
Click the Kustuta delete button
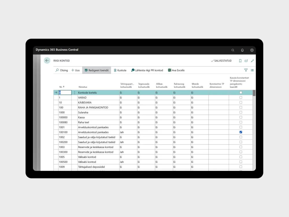(120, 70)
